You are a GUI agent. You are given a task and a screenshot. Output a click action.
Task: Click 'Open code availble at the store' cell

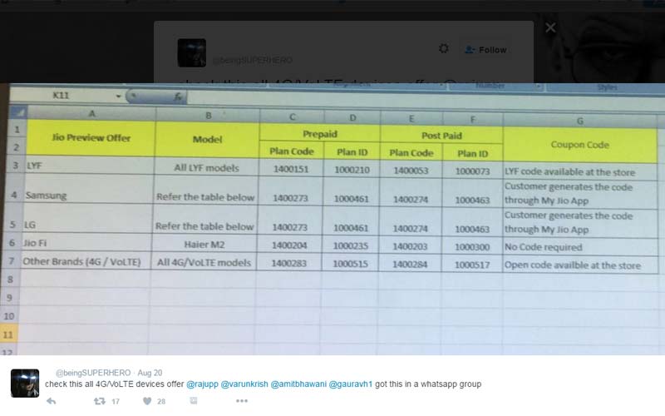click(x=580, y=265)
